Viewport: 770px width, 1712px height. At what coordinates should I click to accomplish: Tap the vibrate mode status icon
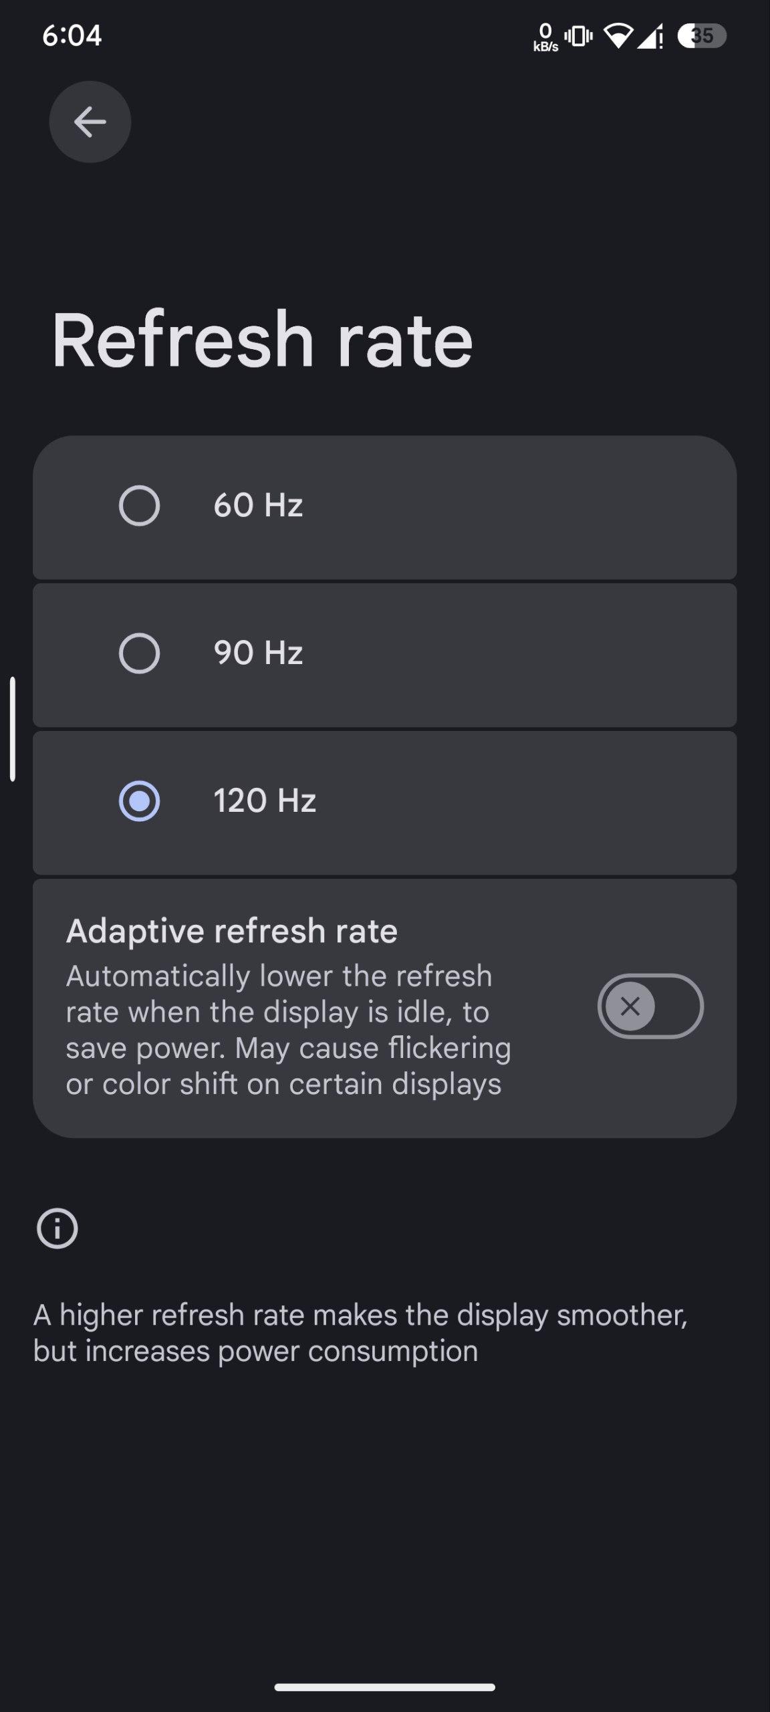pos(578,35)
